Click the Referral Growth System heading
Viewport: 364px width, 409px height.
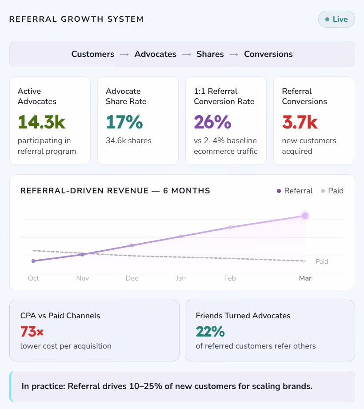click(x=76, y=19)
